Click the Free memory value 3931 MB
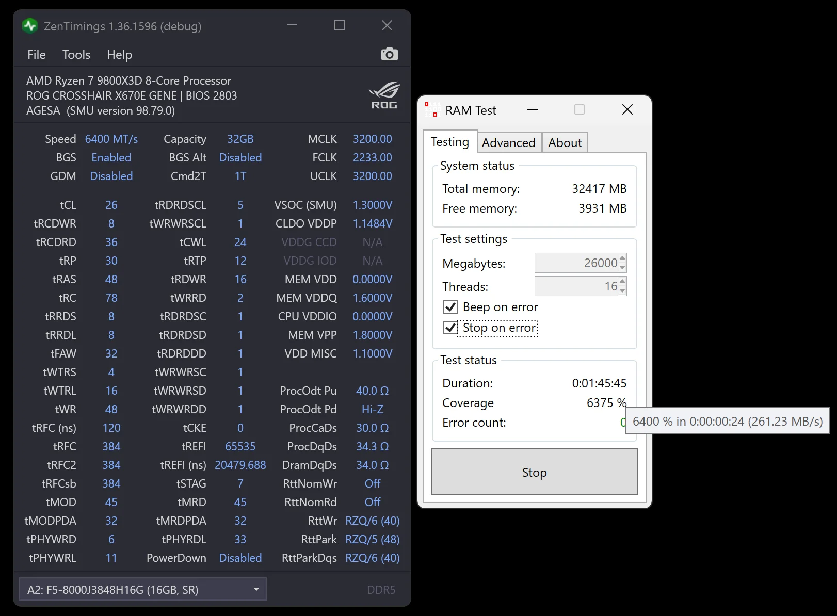Image resolution: width=837 pixels, height=616 pixels. [x=602, y=208]
